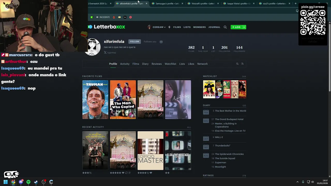Image resolution: width=331 pixels, height=186 pixels.
Task: Open the Windows Start menu
Action: pyautogui.click(x=5, y=182)
